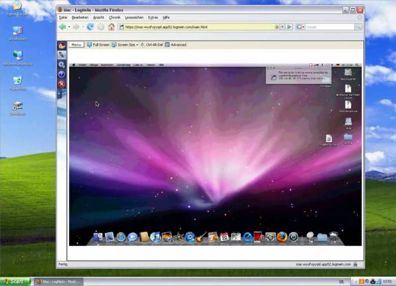Open Address Book icon in Mac dock
The width and height of the screenshot is (396, 286).
coord(144,237)
